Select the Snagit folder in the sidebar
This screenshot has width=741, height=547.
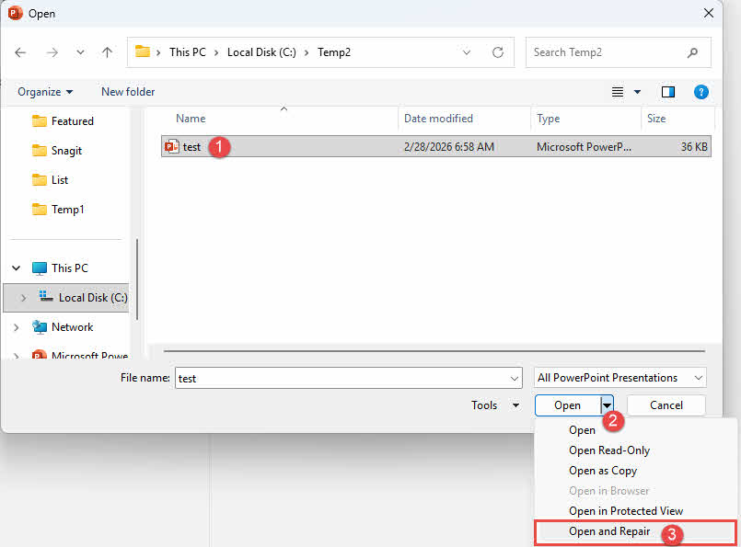tap(65, 150)
